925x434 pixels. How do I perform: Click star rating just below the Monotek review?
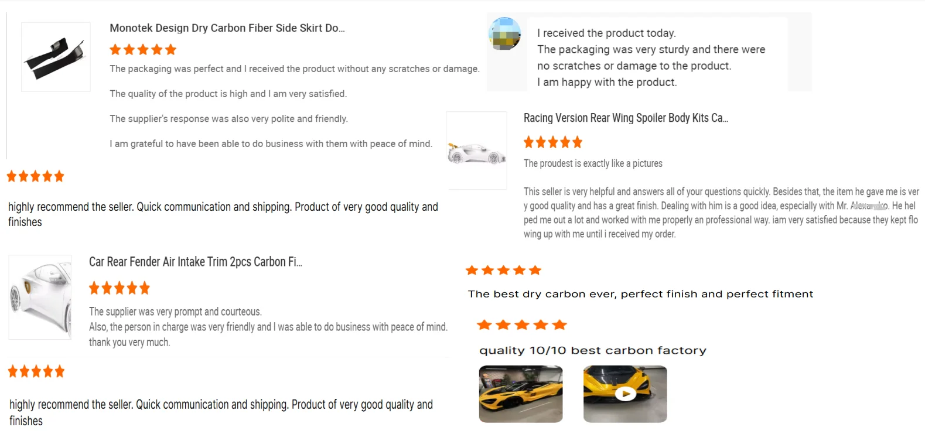pos(35,176)
